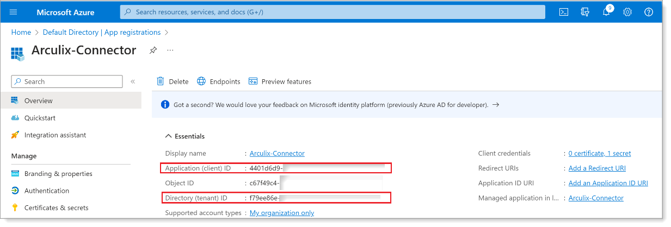Click the Authentication sidebar icon

pos(15,191)
